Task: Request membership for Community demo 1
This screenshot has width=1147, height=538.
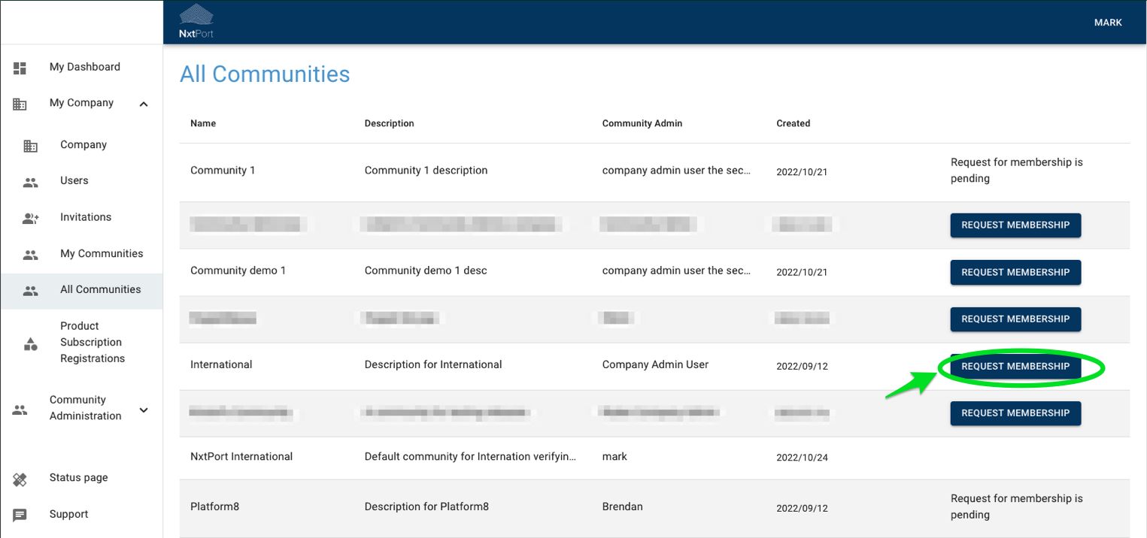Action: (1015, 272)
